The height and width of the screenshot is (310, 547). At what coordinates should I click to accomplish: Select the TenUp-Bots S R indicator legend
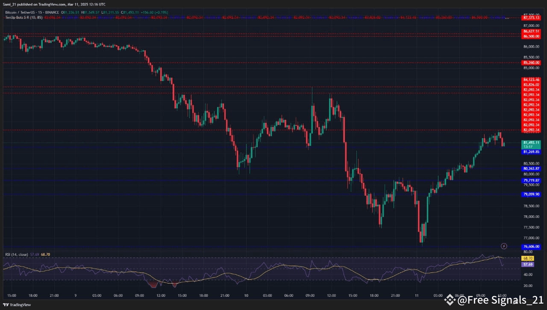point(24,17)
